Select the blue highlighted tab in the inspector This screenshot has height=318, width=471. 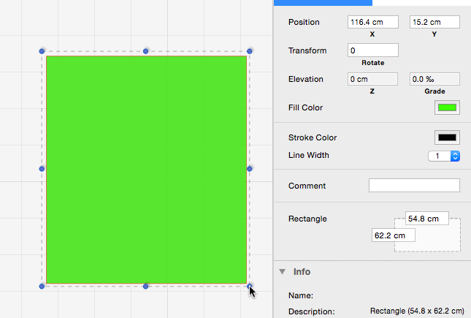(x=323, y=3)
